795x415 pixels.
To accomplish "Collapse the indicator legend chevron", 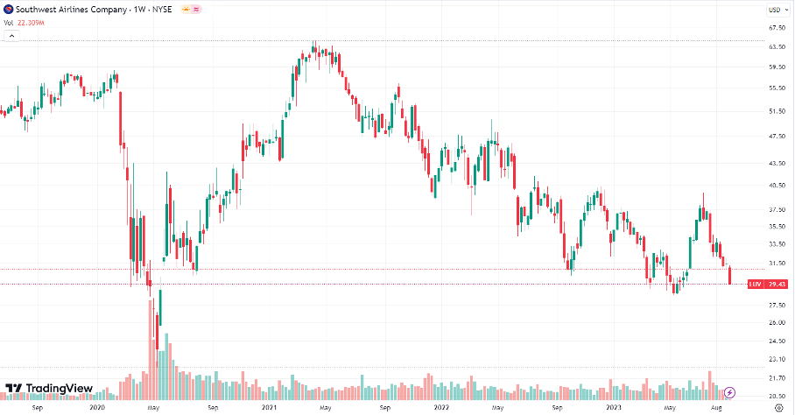I will pyautogui.click(x=11, y=38).
